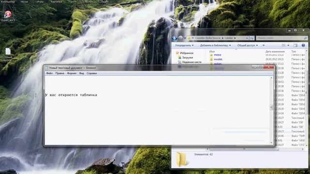
Task: Click the text У вас откроется табличка
Action: (71, 95)
